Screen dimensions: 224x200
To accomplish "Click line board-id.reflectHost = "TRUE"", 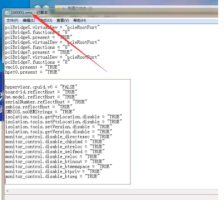I will tap(41, 92).
